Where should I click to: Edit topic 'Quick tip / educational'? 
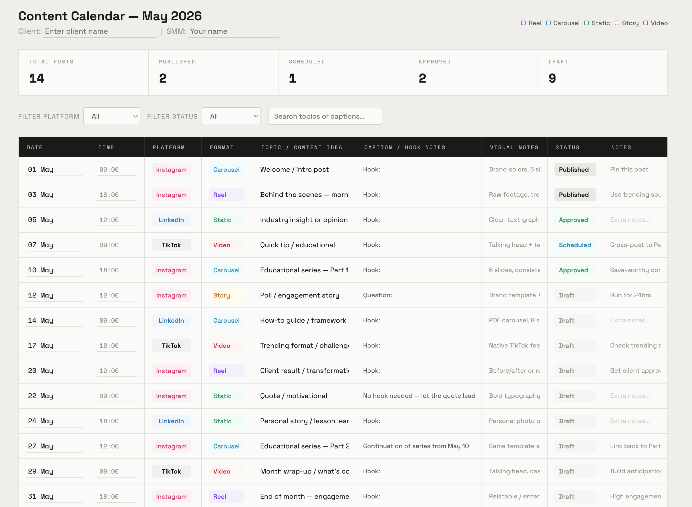[x=304, y=245]
